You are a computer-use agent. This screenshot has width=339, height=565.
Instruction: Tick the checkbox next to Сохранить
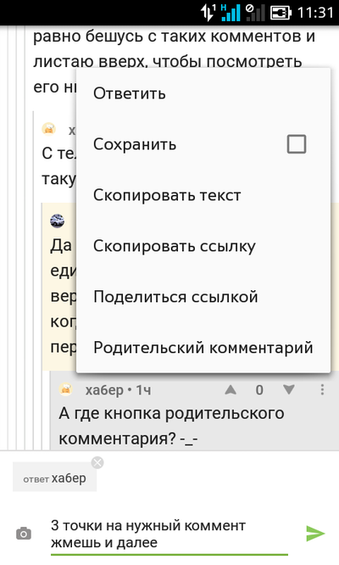pos(297,144)
